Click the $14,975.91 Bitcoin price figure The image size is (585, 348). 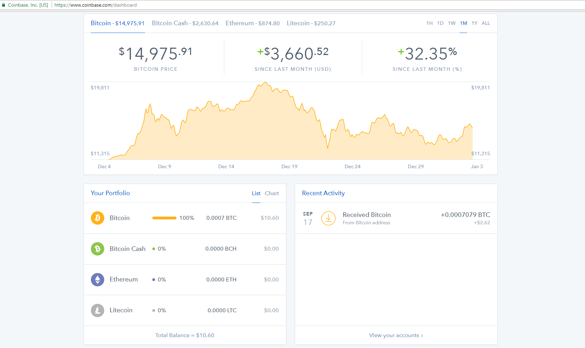(x=155, y=54)
